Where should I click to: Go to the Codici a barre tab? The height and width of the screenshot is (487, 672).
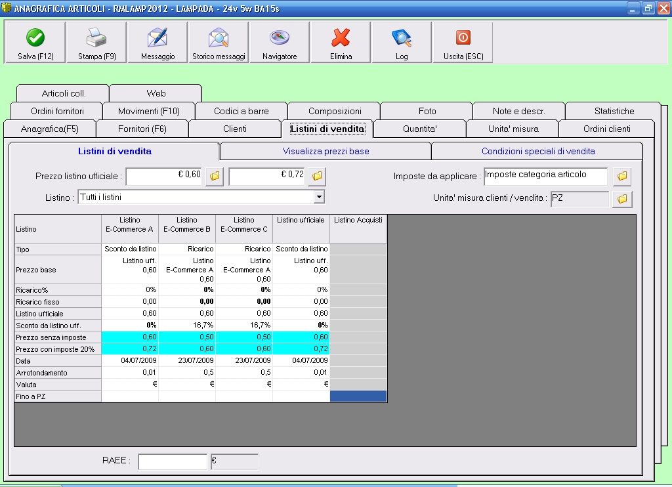241,111
